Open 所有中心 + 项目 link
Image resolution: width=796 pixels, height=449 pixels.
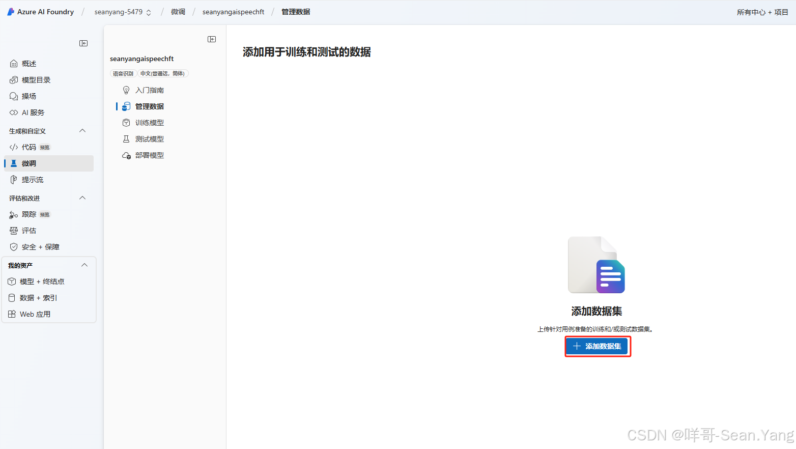(x=762, y=12)
